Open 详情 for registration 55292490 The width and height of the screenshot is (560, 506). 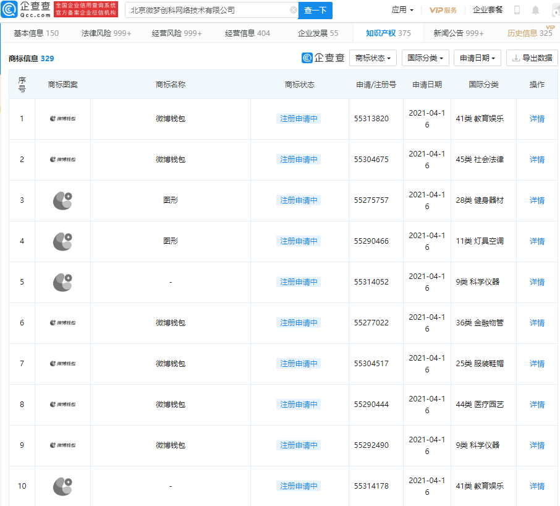point(537,445)
